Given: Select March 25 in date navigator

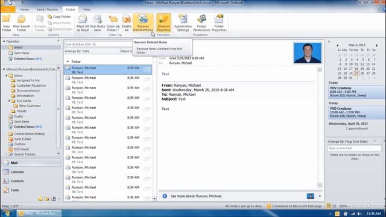Looking at the screenshot, I should 356,74.
